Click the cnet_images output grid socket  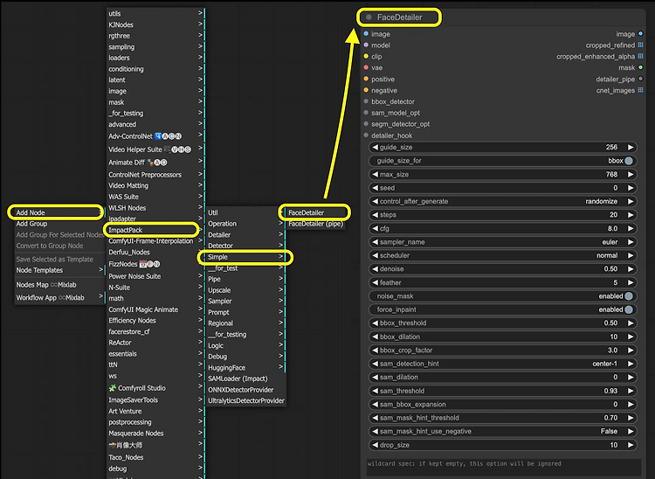640,90
